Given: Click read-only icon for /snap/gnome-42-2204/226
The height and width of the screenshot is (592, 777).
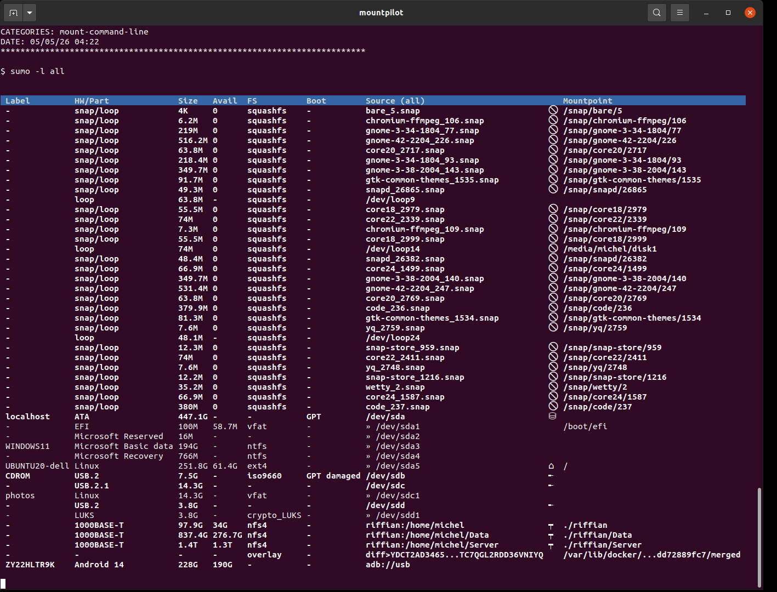Looking at the screenshot, I should pos(553,140).
